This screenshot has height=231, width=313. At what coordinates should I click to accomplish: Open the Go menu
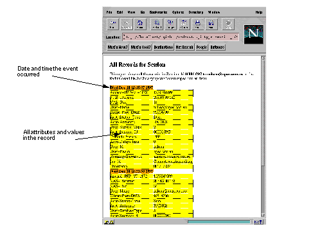pos(143,12)
